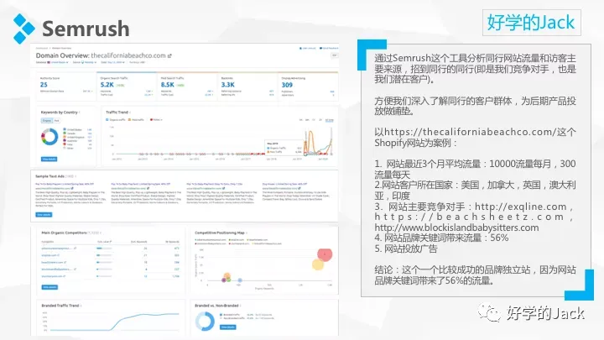Click info icon beside Branded Traffic Trend

point(81,306)
